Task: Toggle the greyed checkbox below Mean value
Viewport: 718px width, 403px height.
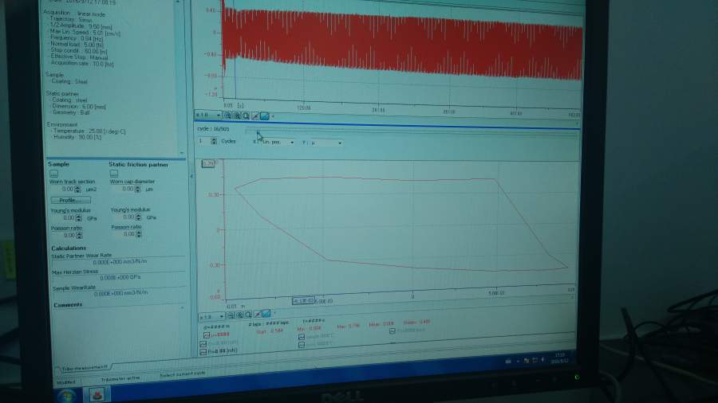Action: [x=392, y=331]
